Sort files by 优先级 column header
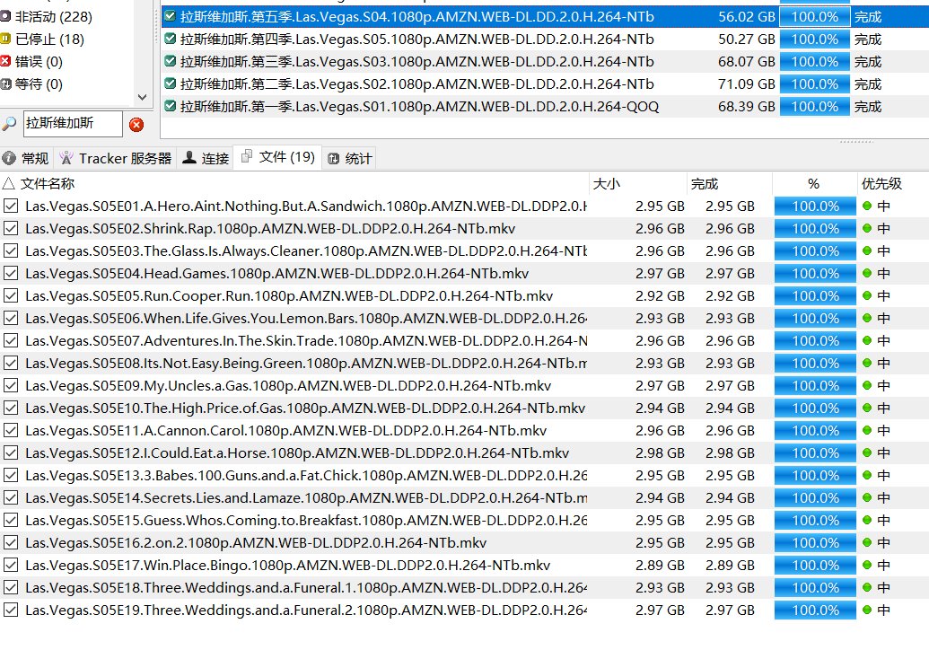 [x=881, y=183]
